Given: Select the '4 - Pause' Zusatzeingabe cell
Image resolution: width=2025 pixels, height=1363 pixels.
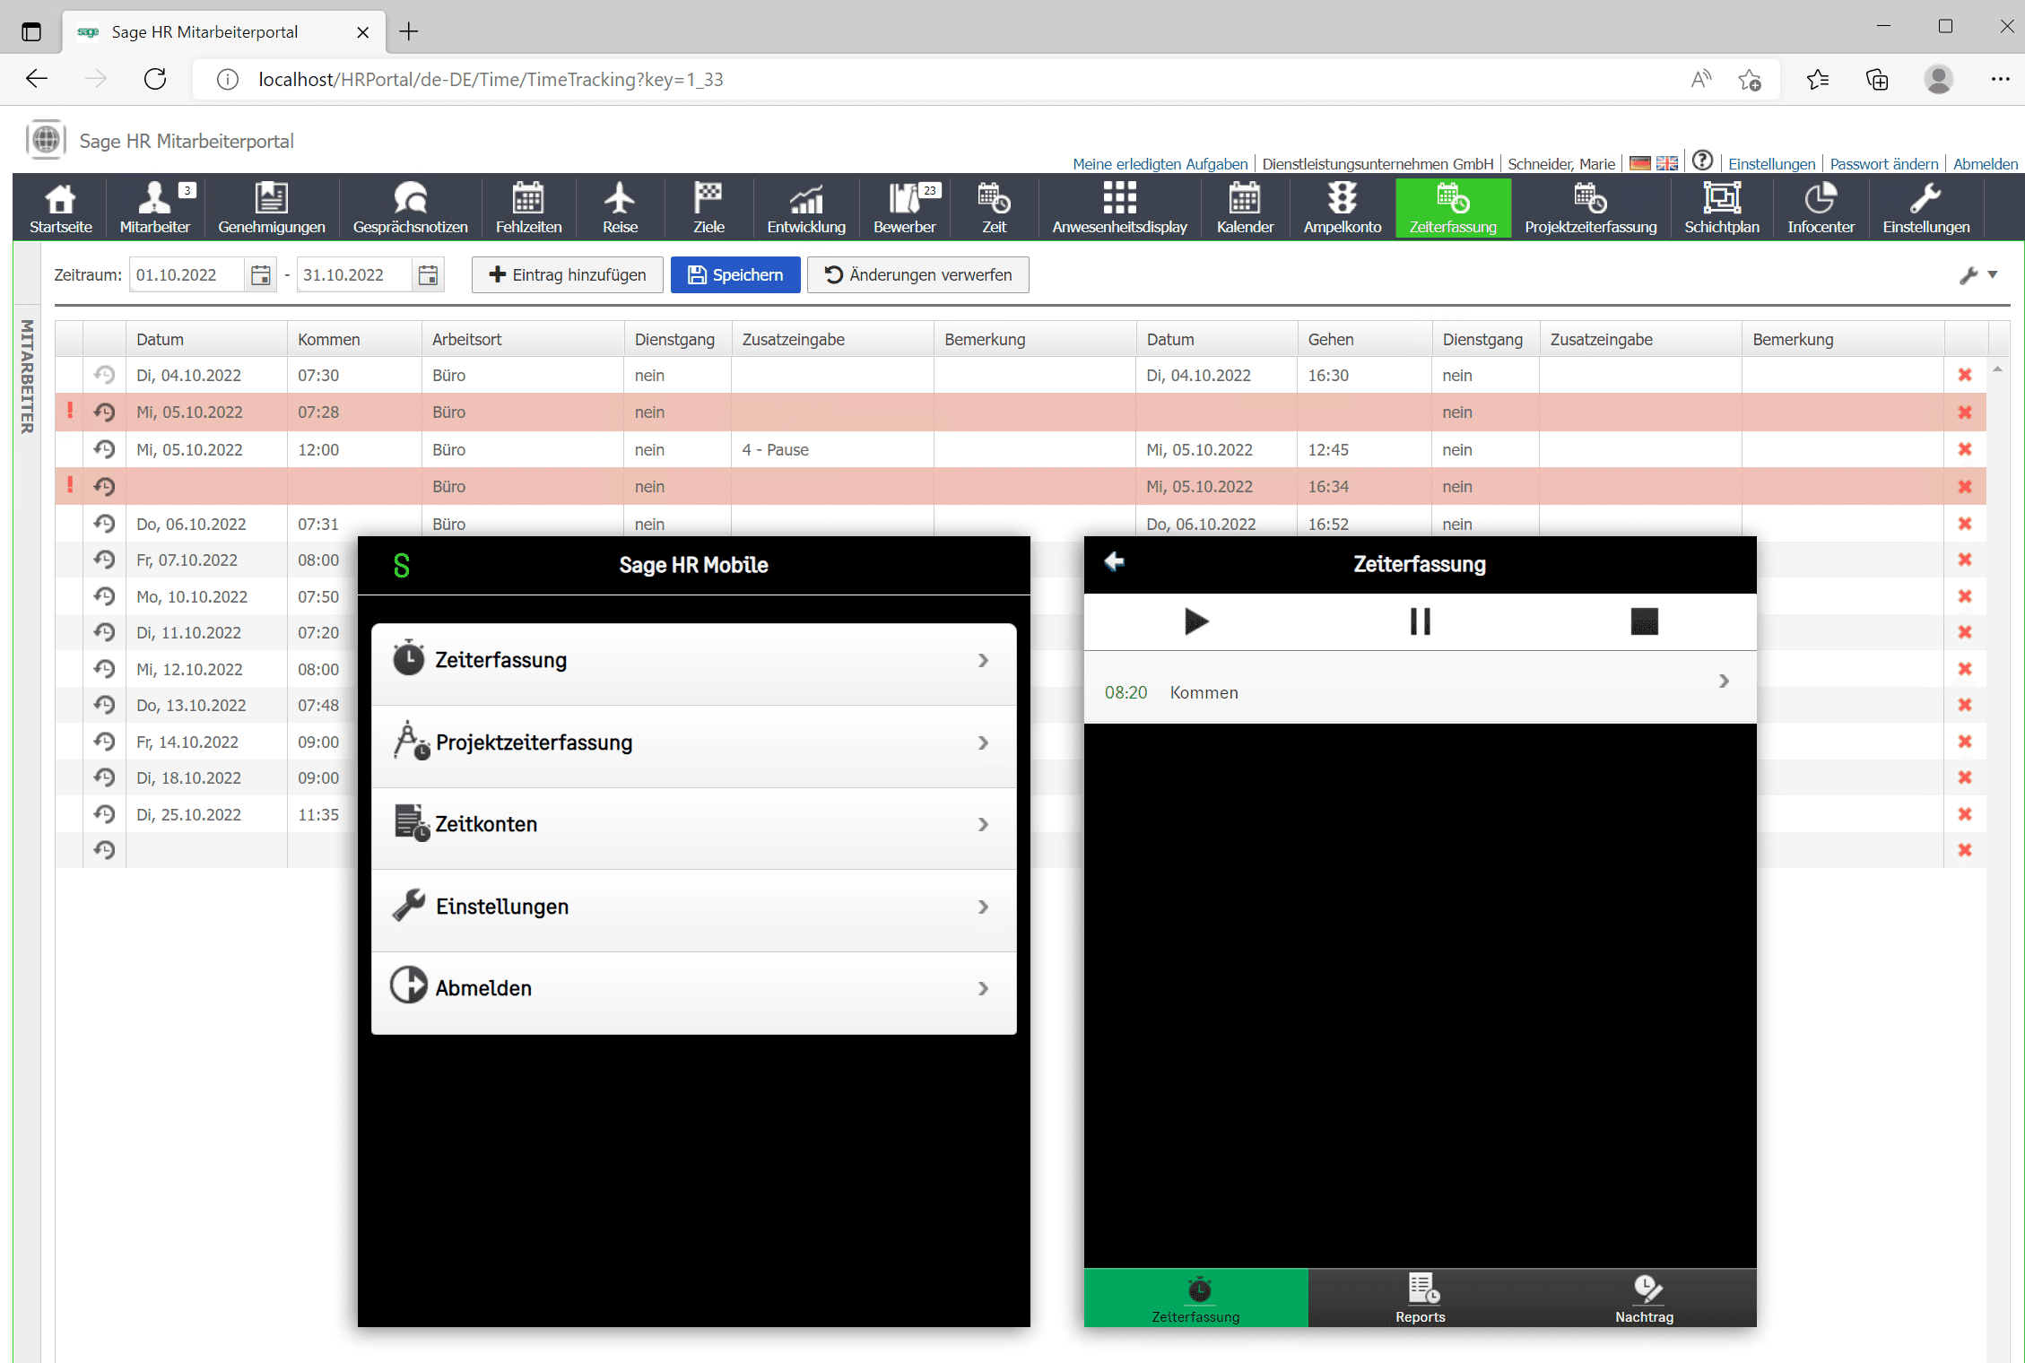Looking at the screenshot, I should coord(832,450).
